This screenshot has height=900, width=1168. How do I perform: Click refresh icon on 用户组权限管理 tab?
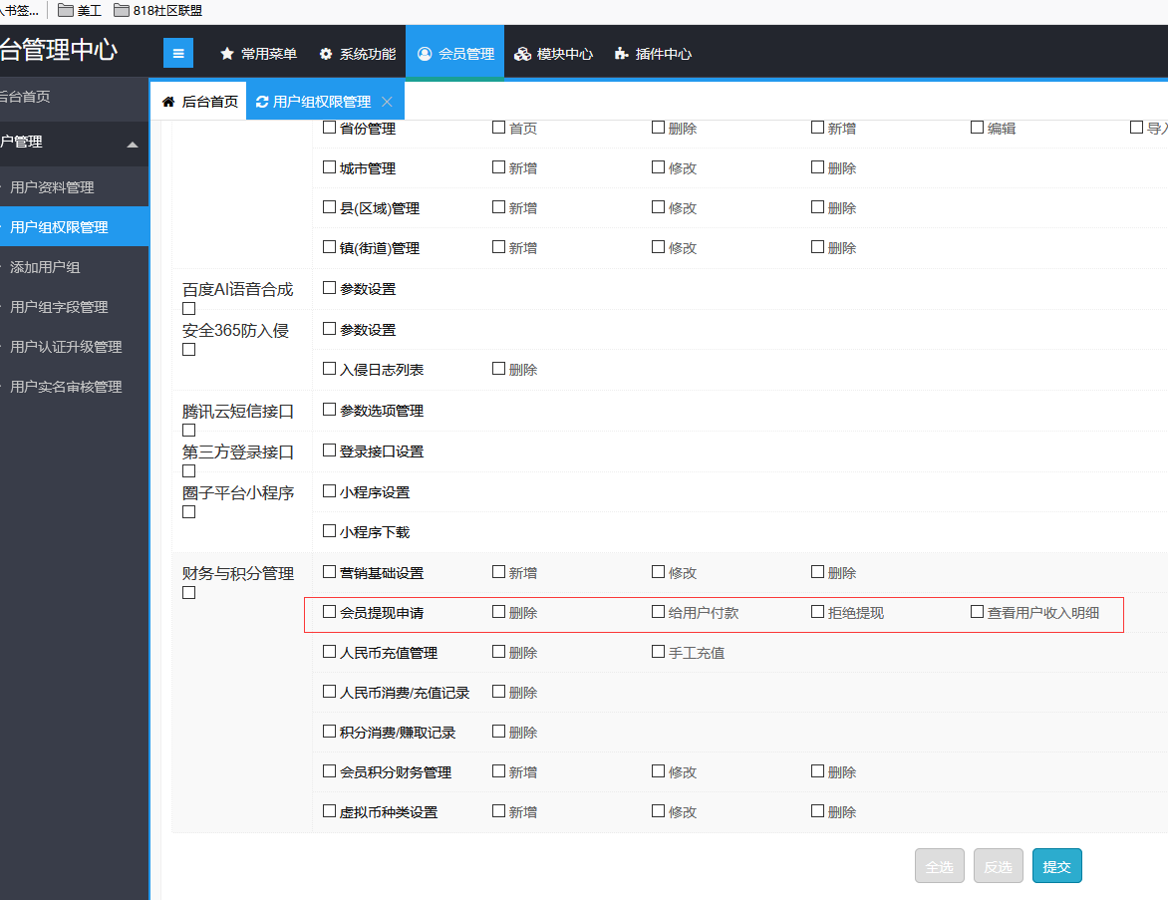click(x=262, y=102)
